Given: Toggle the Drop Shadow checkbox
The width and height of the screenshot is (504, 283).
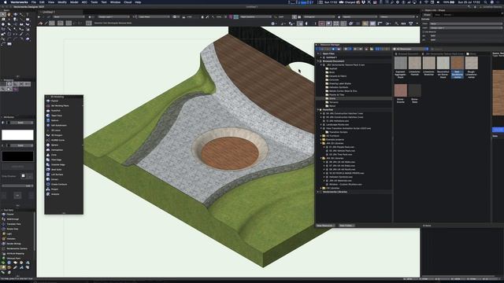Looking at the screenshot, I should pos(23,176).
